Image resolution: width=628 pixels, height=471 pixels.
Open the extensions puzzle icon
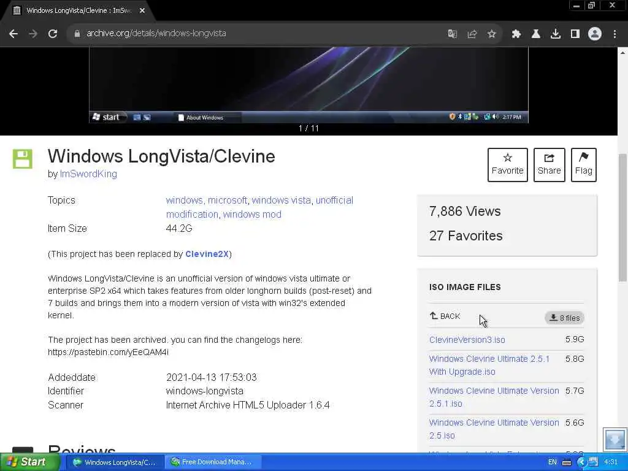[516, 34]
